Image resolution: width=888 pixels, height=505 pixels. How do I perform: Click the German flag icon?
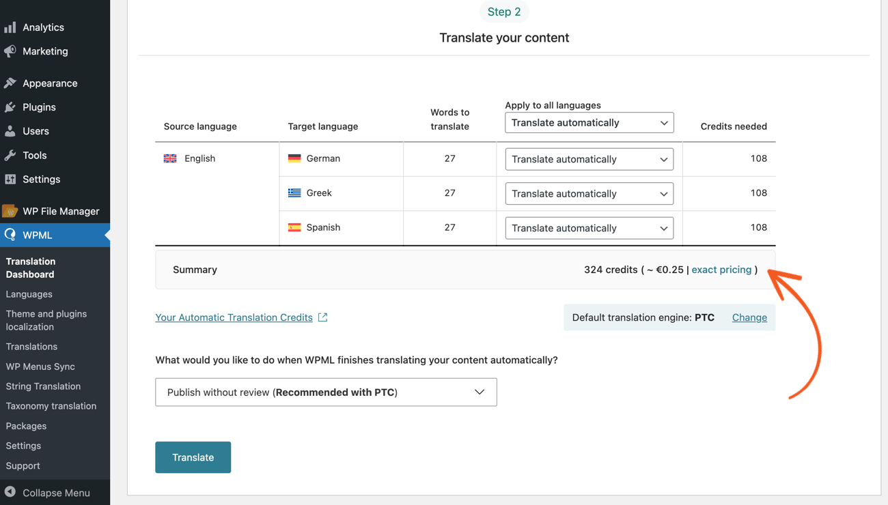click(294, 158)
